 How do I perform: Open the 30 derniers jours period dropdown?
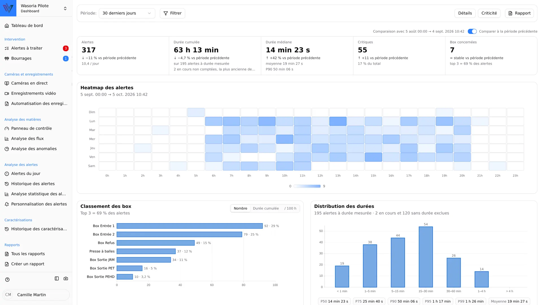coord(127,13)
